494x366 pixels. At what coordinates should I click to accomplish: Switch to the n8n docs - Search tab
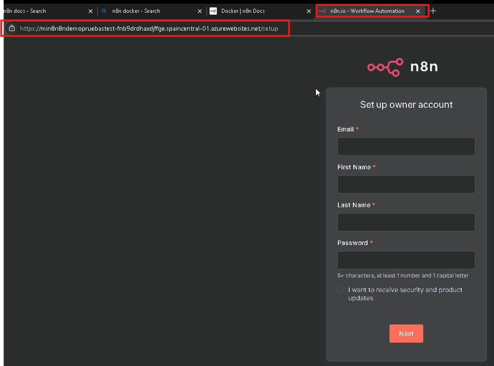(x=47, y=11)
